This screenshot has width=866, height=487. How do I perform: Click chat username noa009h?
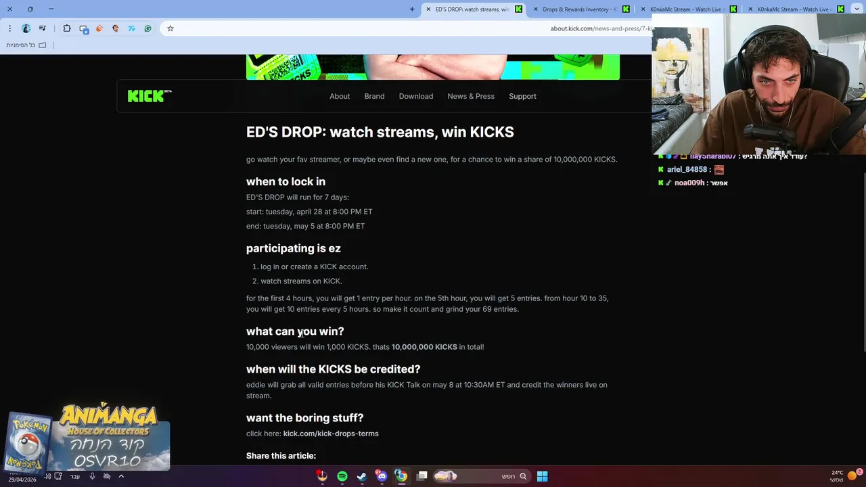click(x=689, y=183)
